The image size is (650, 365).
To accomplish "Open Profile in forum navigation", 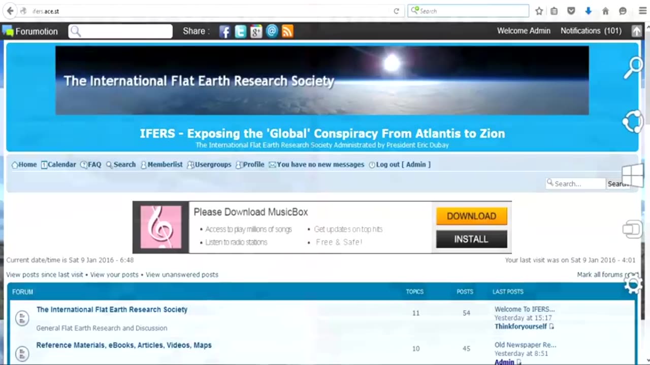I will (x=250, y=165).
